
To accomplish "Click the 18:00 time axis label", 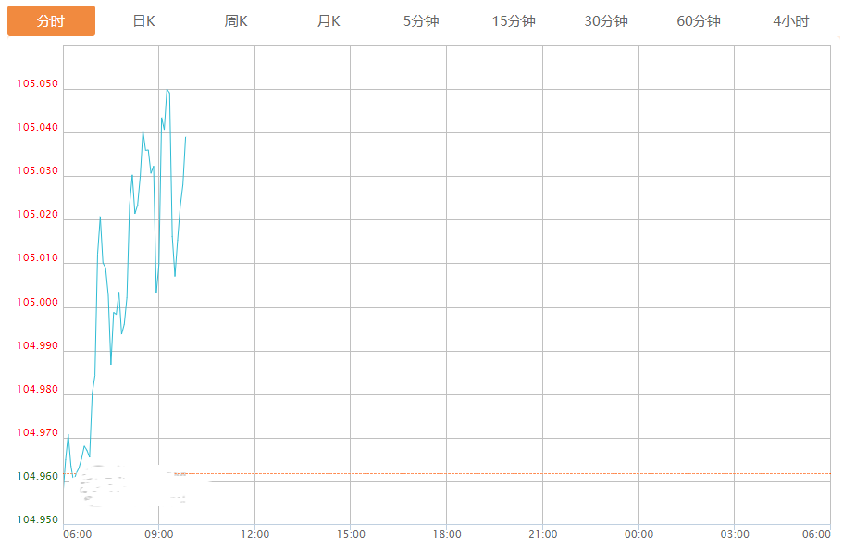I will click(x=447, y=535).
